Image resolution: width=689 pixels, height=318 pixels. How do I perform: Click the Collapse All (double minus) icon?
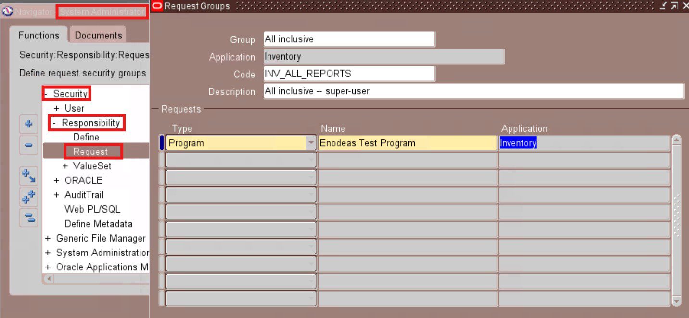[x=28, y=218]
